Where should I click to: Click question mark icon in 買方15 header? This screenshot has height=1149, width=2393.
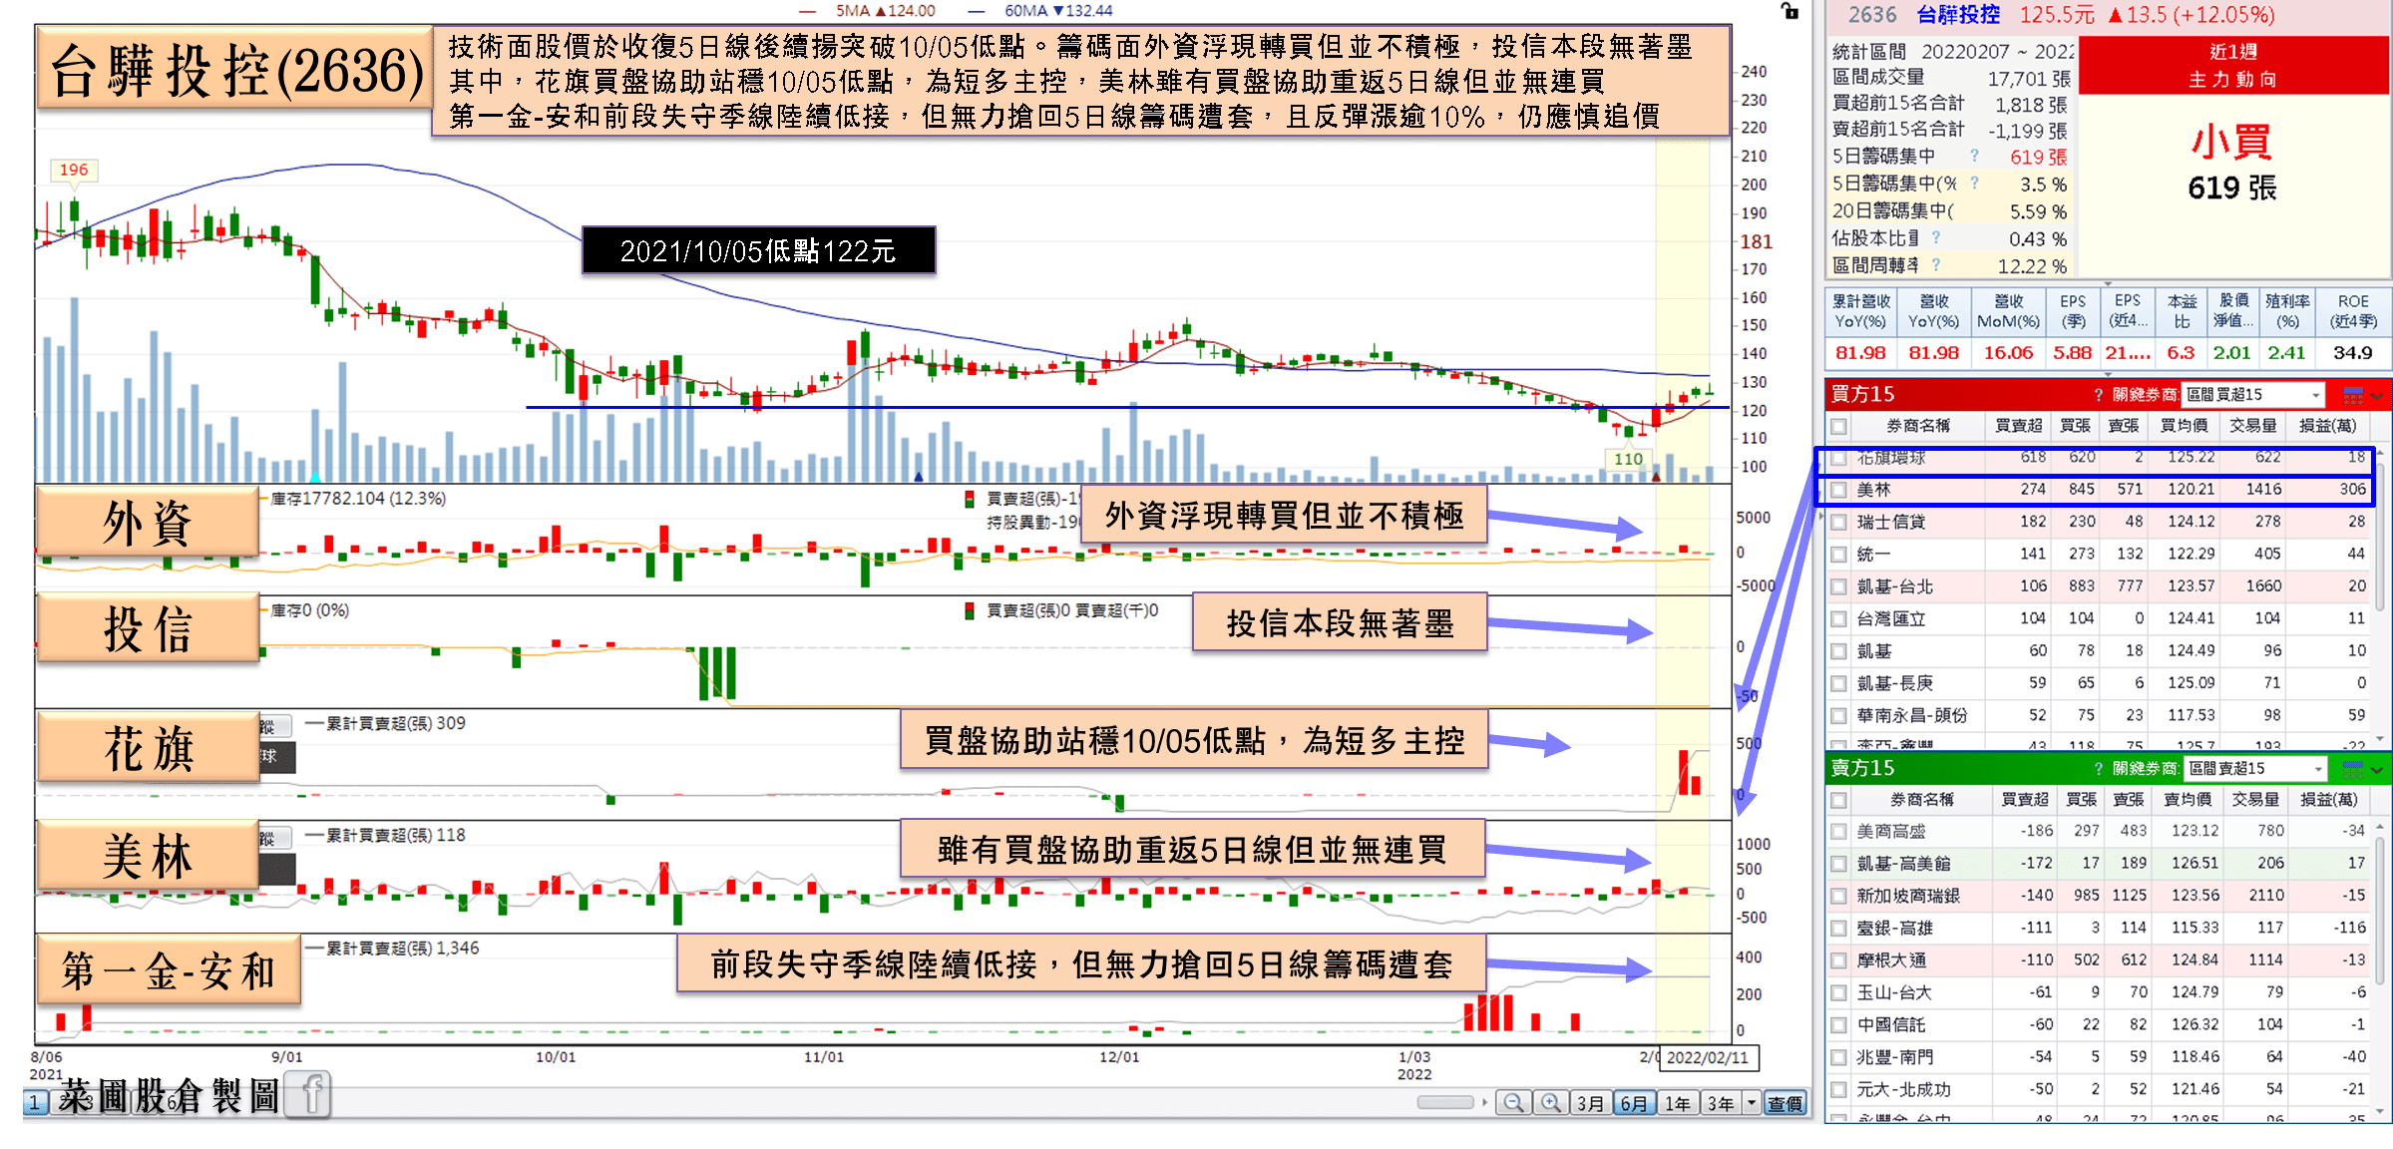pos(2099,396)
